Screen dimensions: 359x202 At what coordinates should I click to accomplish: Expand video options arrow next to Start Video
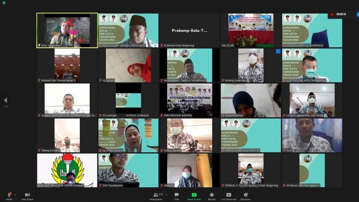click(34, 194)
